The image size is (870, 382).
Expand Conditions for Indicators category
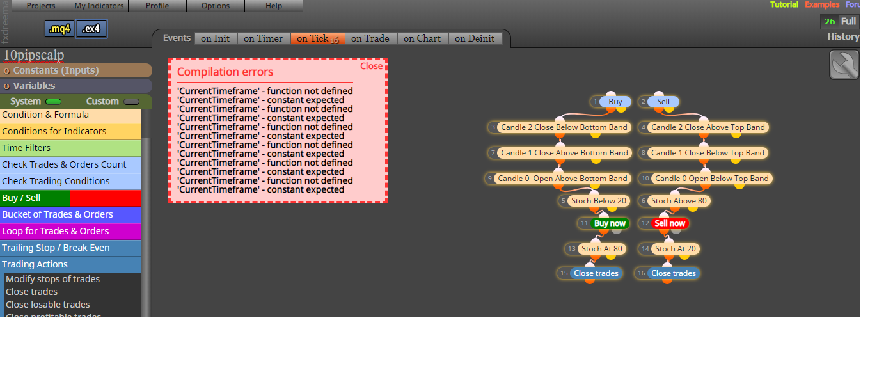click(x=70, y=131)
